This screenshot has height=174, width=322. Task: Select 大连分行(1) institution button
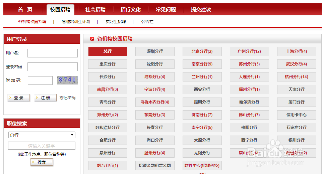(x=249, y=77)
